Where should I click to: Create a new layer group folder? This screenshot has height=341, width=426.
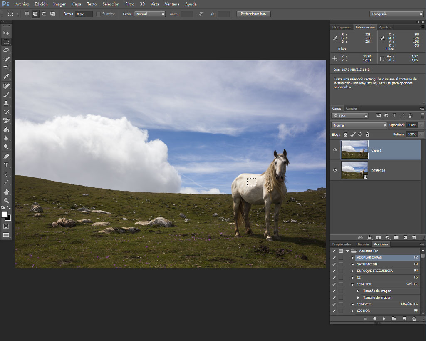396,238
